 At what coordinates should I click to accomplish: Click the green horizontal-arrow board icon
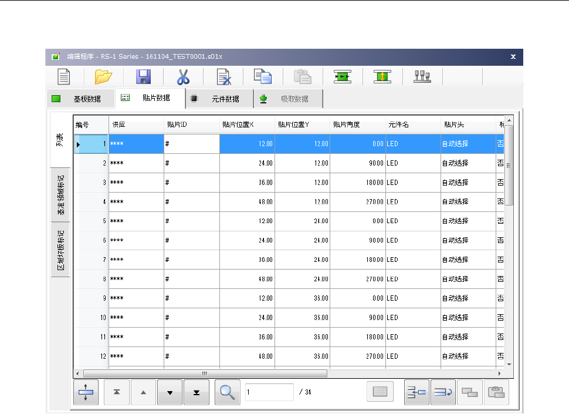[342, 77]
